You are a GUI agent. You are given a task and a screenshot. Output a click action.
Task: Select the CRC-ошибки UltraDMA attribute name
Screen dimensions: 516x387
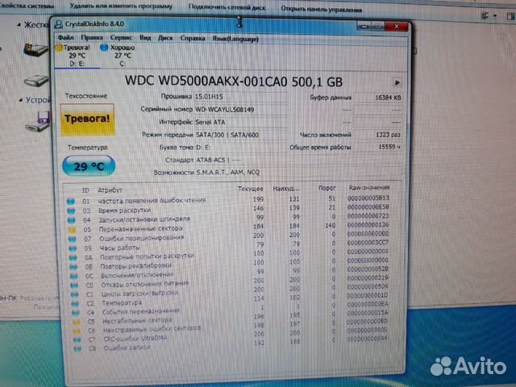(x=135, y=339)
